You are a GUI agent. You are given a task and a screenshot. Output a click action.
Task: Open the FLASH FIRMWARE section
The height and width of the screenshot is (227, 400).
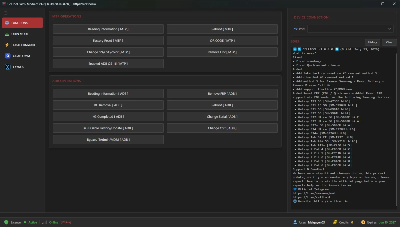(x=22, y=45)
